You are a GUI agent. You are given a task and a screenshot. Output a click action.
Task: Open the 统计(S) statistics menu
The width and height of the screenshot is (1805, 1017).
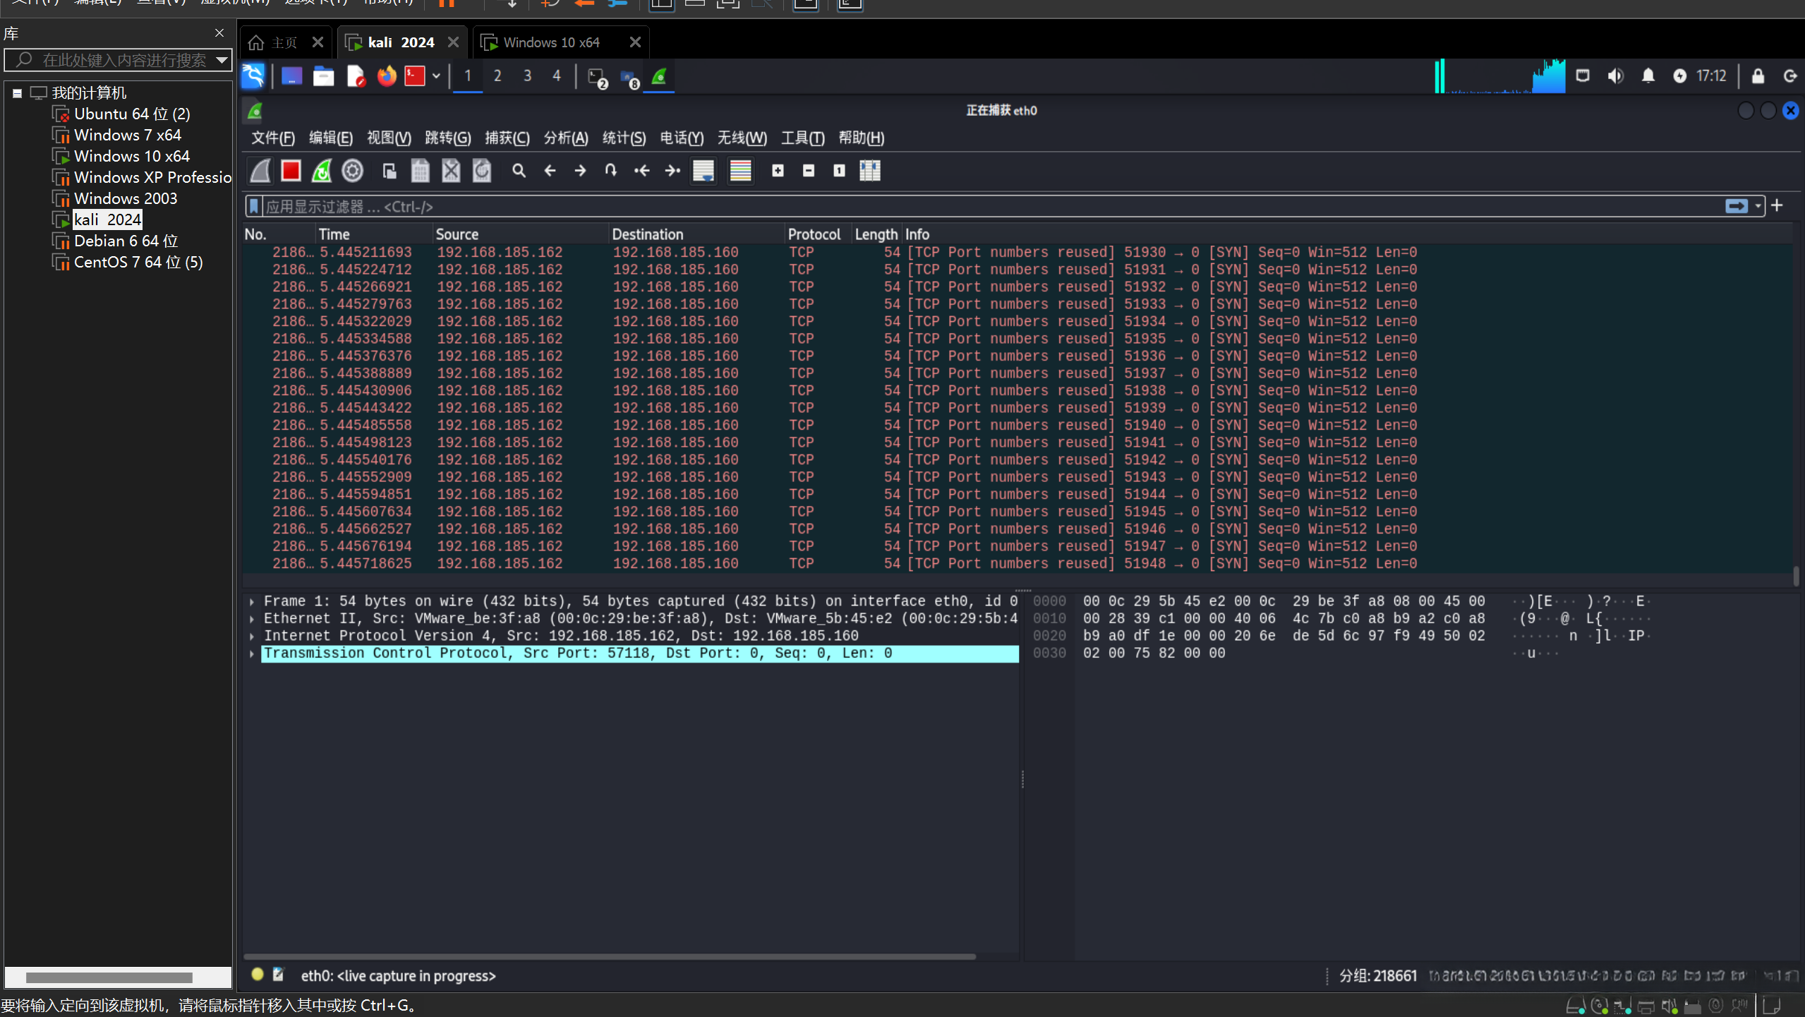(624, 138)
